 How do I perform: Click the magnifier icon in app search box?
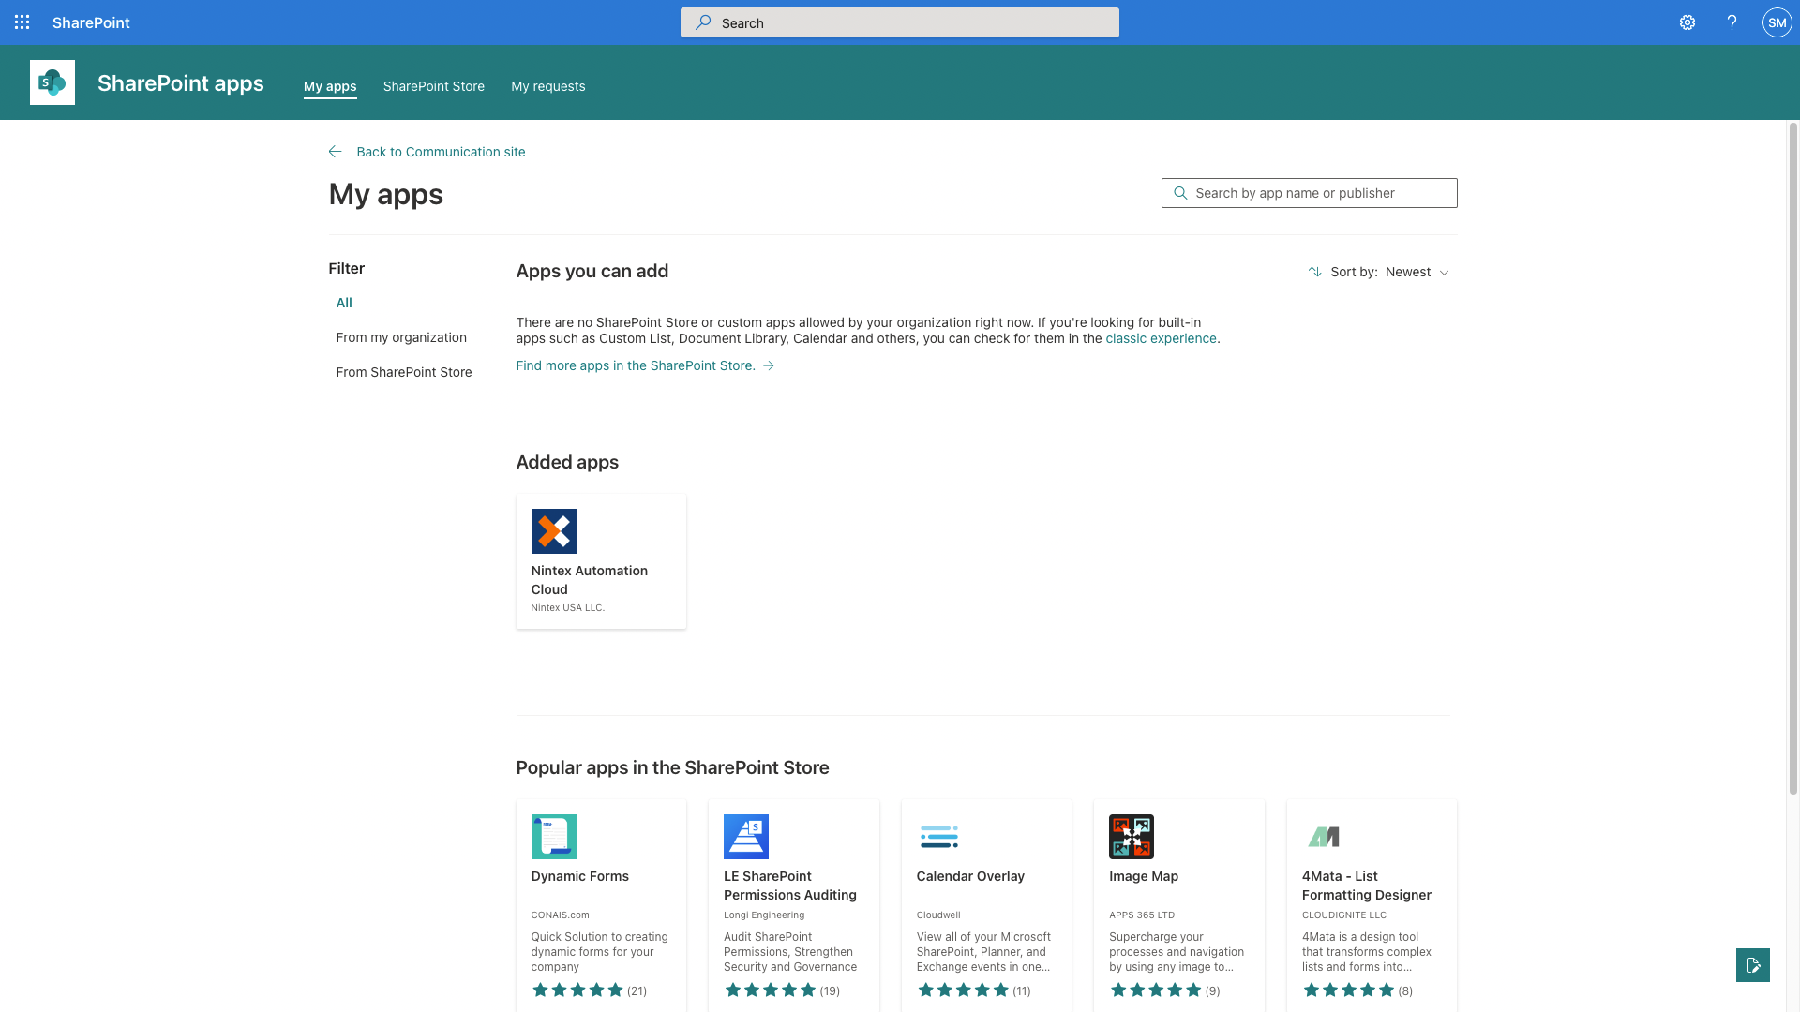pos(1180,193)
